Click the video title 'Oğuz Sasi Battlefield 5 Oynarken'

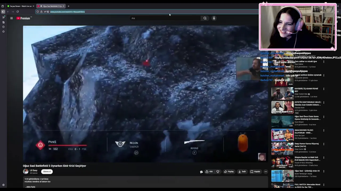[54, 166]
